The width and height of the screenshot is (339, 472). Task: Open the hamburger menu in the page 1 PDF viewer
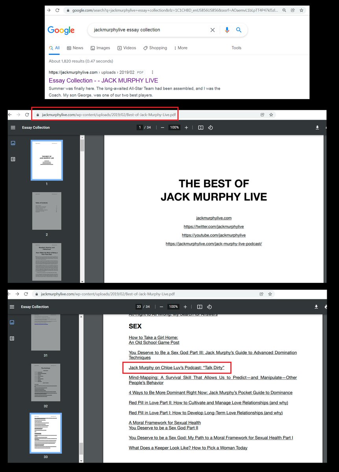tap(13, 127)
